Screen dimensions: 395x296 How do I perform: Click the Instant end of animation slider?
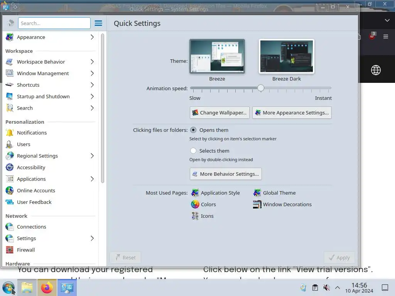click(329, 88)
